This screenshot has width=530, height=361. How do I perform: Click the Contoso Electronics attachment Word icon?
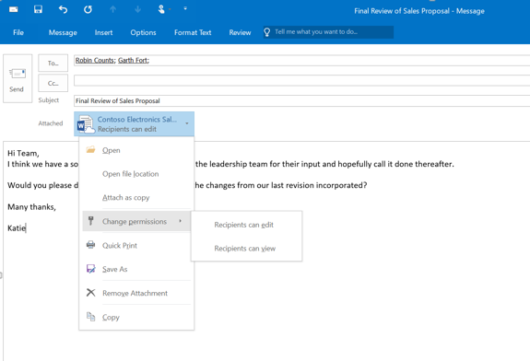pyautogui.click(x=85, y=124)
